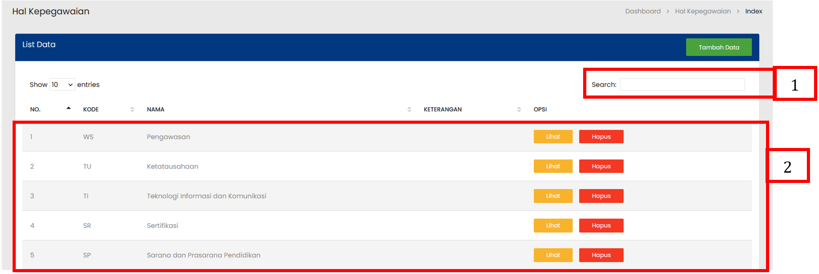Go to Dashboard breadcrumb link

[x=642, y=11]
